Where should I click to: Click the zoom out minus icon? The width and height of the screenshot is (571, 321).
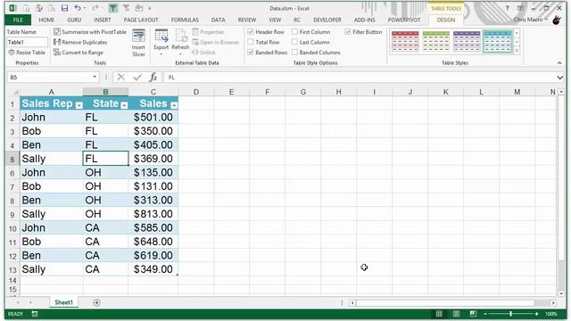pos(485,314)
